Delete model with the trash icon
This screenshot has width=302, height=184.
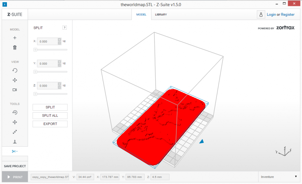coord(15,47)
